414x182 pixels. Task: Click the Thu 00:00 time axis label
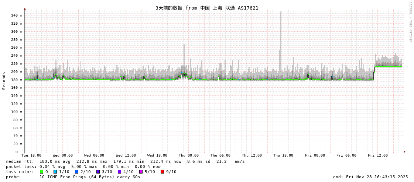[189, 155]
